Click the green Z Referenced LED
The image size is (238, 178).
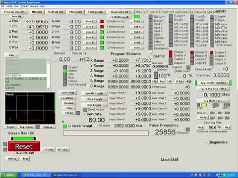(102, 32)
